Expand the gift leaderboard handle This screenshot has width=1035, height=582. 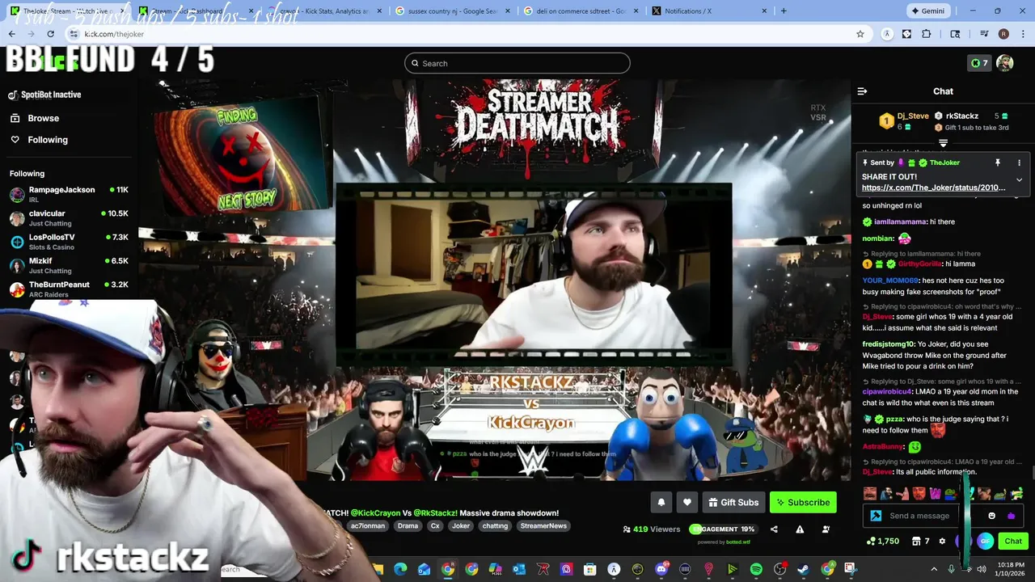click(943, 143)
